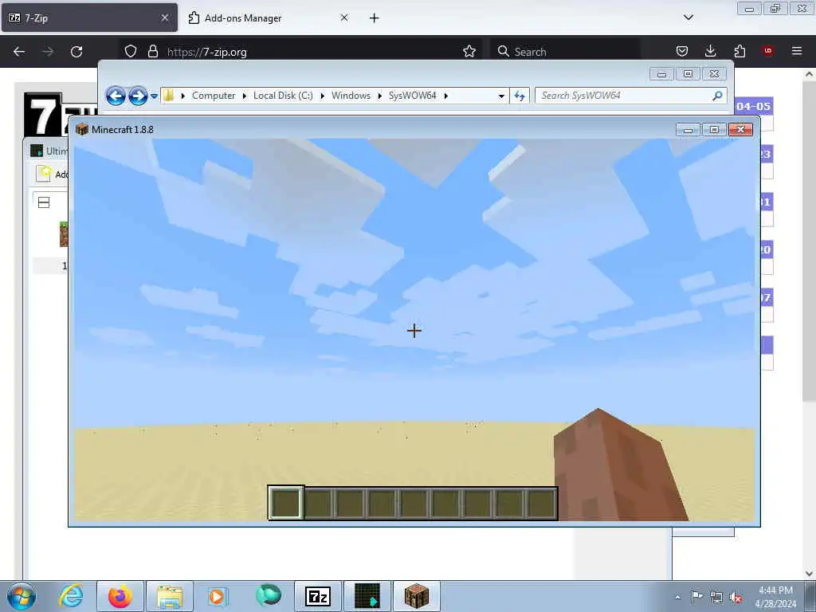Bookmark this page with the star
The width and height of the screenshot is (816, 612).
tap(469, 51)
